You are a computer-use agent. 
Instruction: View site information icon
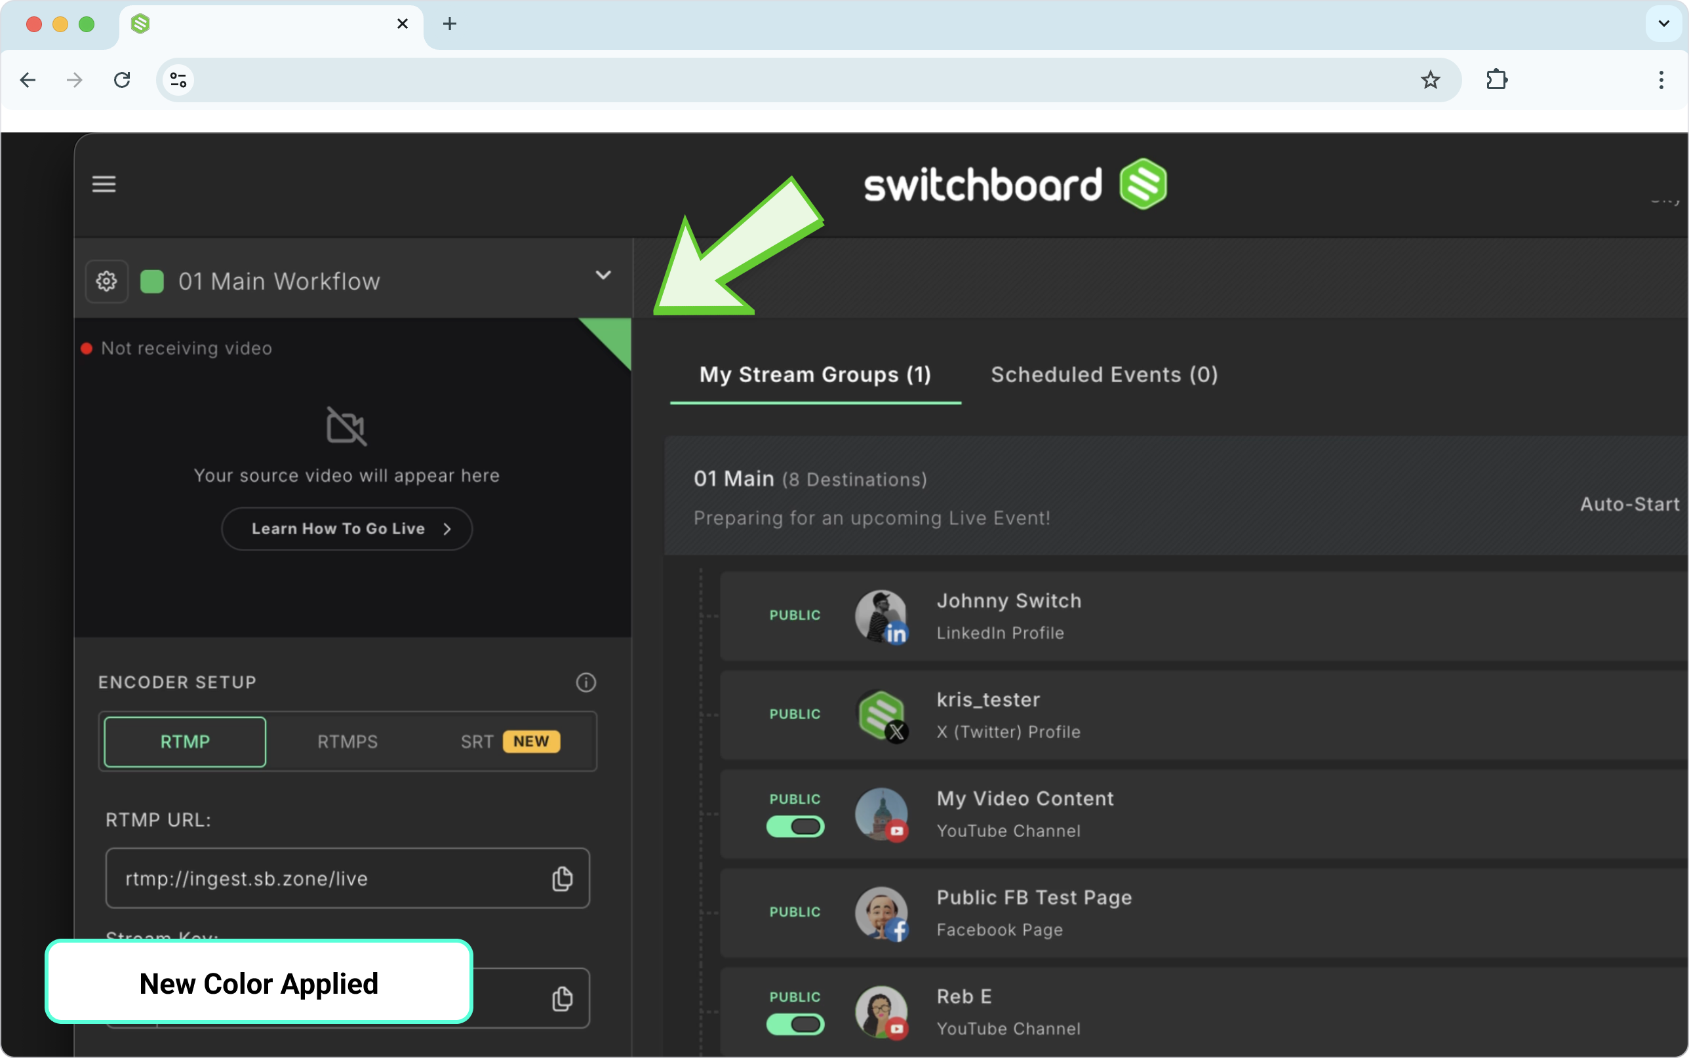click(x=178, y=80)
